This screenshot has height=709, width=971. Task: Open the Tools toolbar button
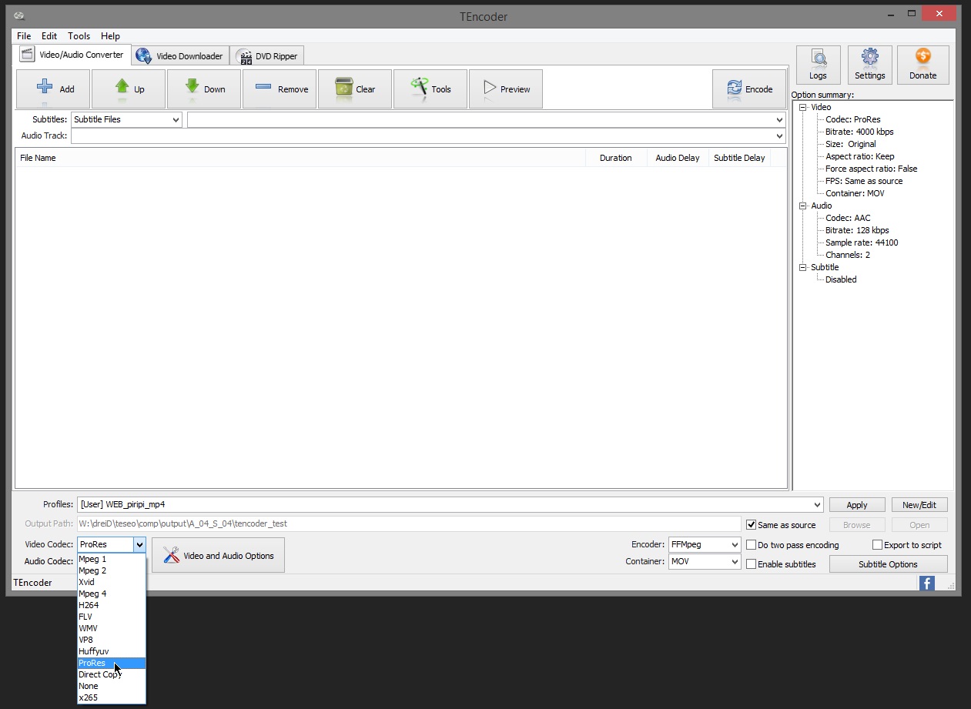coord(430,89)
